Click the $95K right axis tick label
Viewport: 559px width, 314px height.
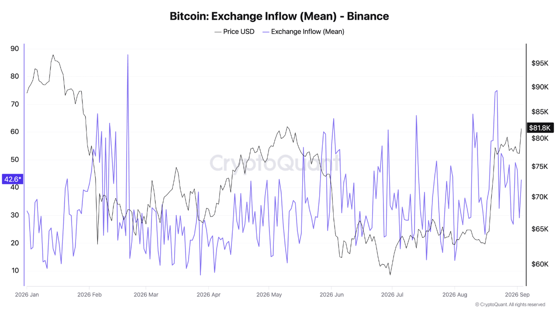click(x=540, y=63)
